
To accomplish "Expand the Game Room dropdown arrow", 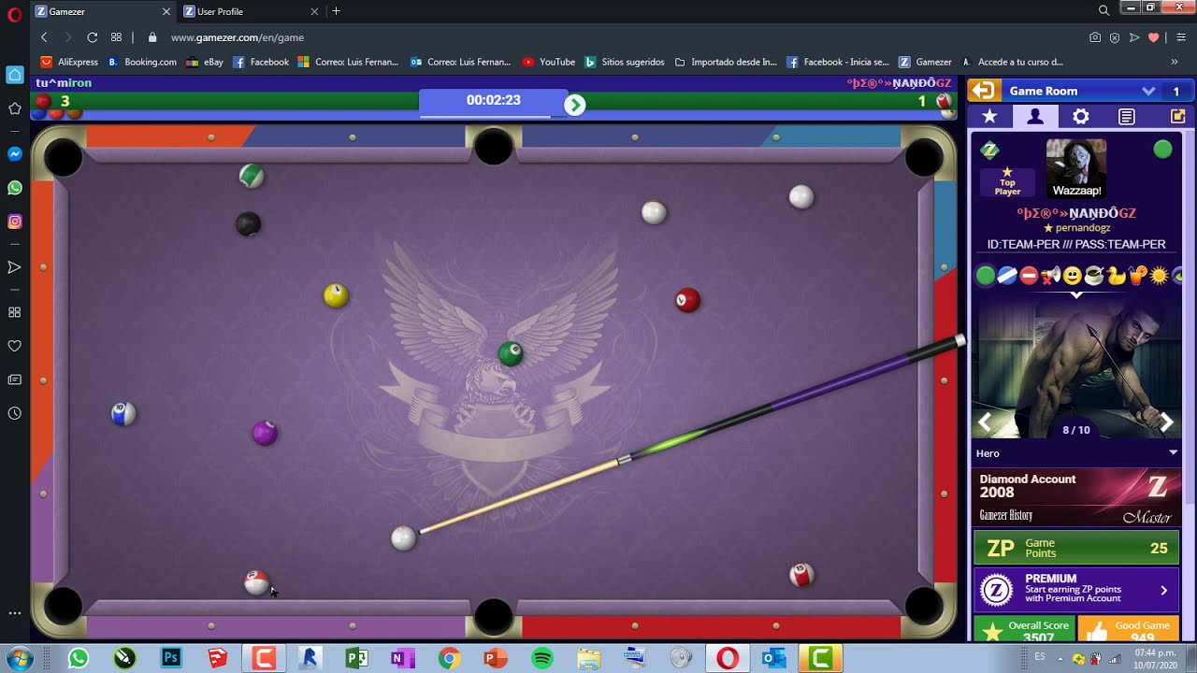I will (1148, 91).
